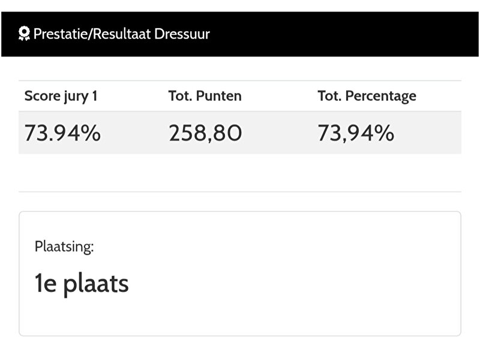Click the award ribbon icon in header
Screen dimensions: 480x337
(x=24, y=34)
